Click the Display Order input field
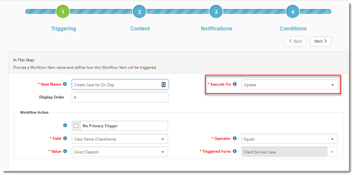The image size is (354, 176). (x=120, y=97)
